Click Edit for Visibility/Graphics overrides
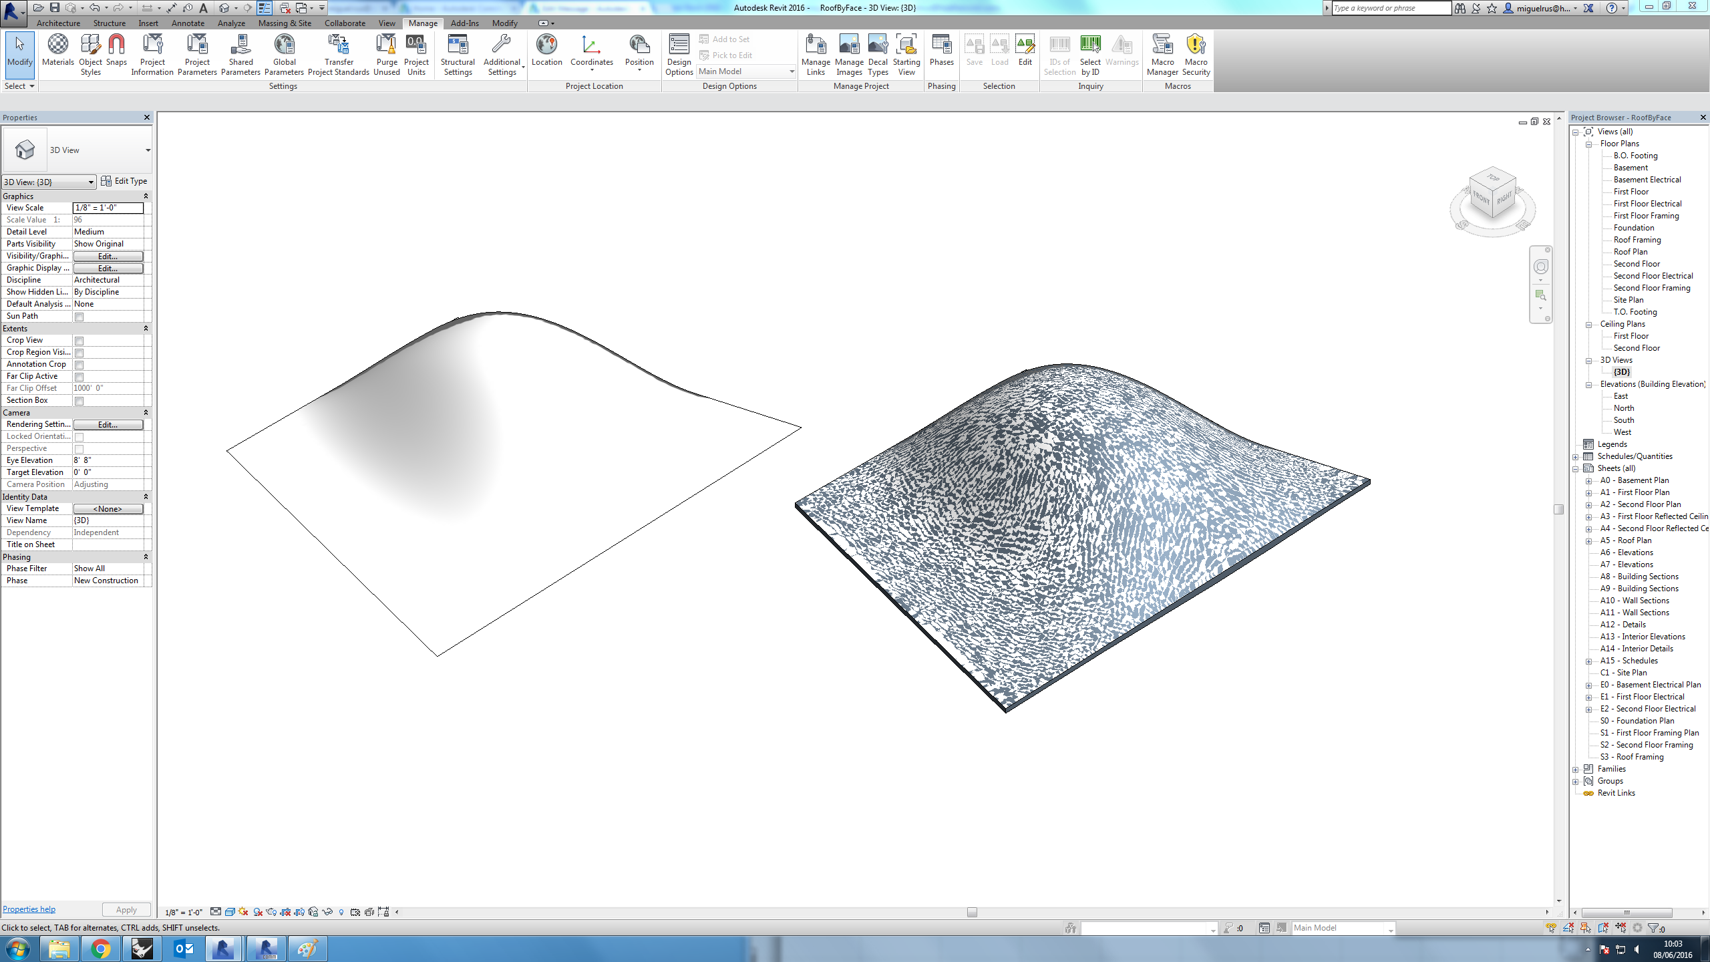 click(x=108, y=257)
